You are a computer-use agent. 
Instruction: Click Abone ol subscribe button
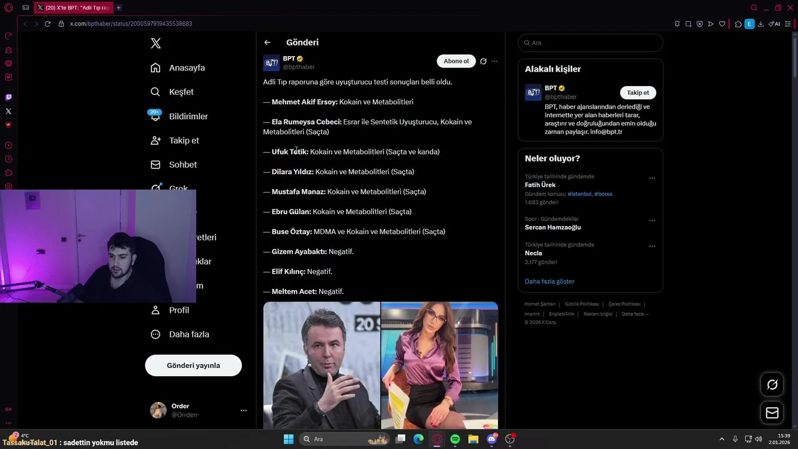click(x=456, y=61)
